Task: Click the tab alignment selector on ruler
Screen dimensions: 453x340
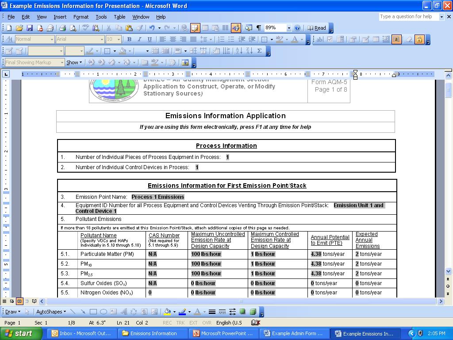Action: pyautogui.click(x=6, y=74)
